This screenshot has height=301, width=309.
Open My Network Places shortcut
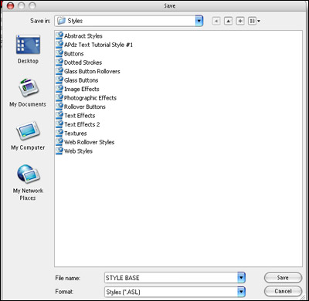28,183
